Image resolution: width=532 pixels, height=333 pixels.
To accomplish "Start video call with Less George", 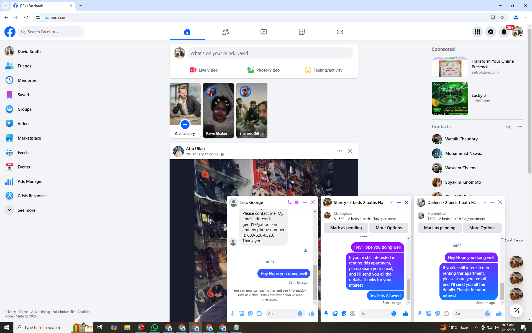I will [x=297, y=202].
